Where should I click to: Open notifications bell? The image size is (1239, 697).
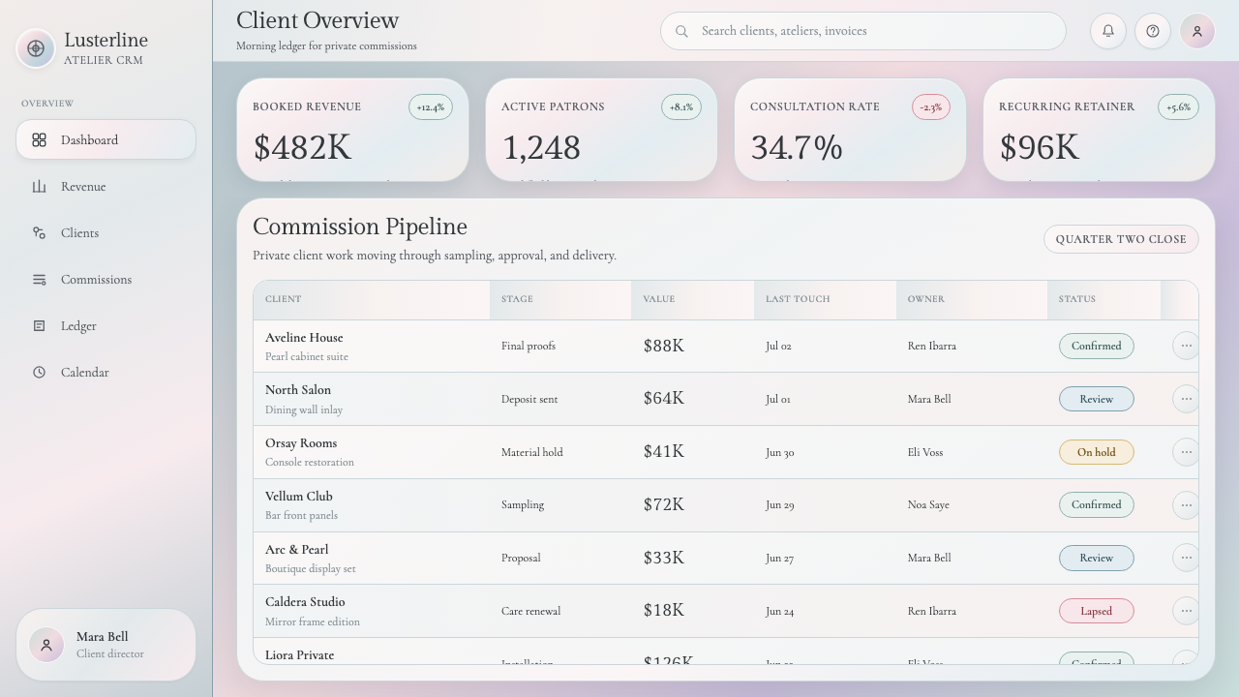point(1108,31)
